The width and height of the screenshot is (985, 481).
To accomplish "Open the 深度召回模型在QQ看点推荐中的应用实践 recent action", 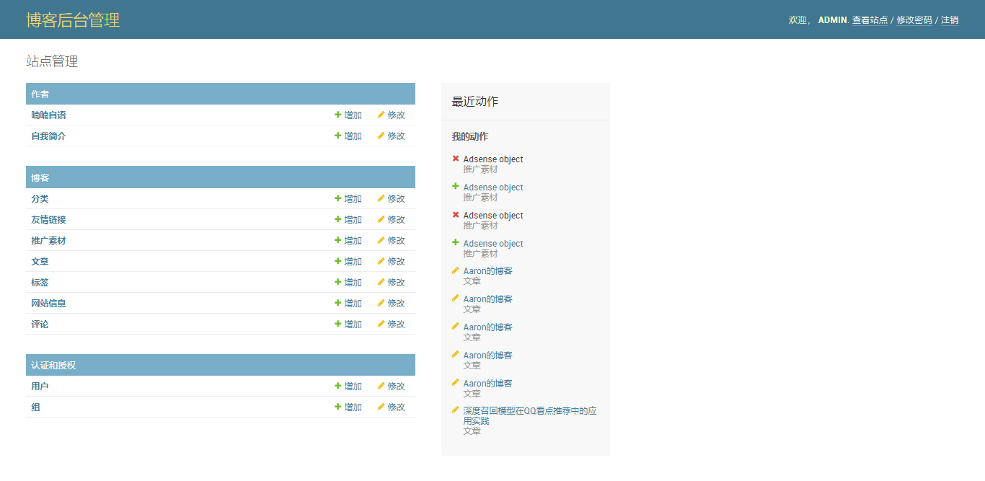I will tap(530, 415).
